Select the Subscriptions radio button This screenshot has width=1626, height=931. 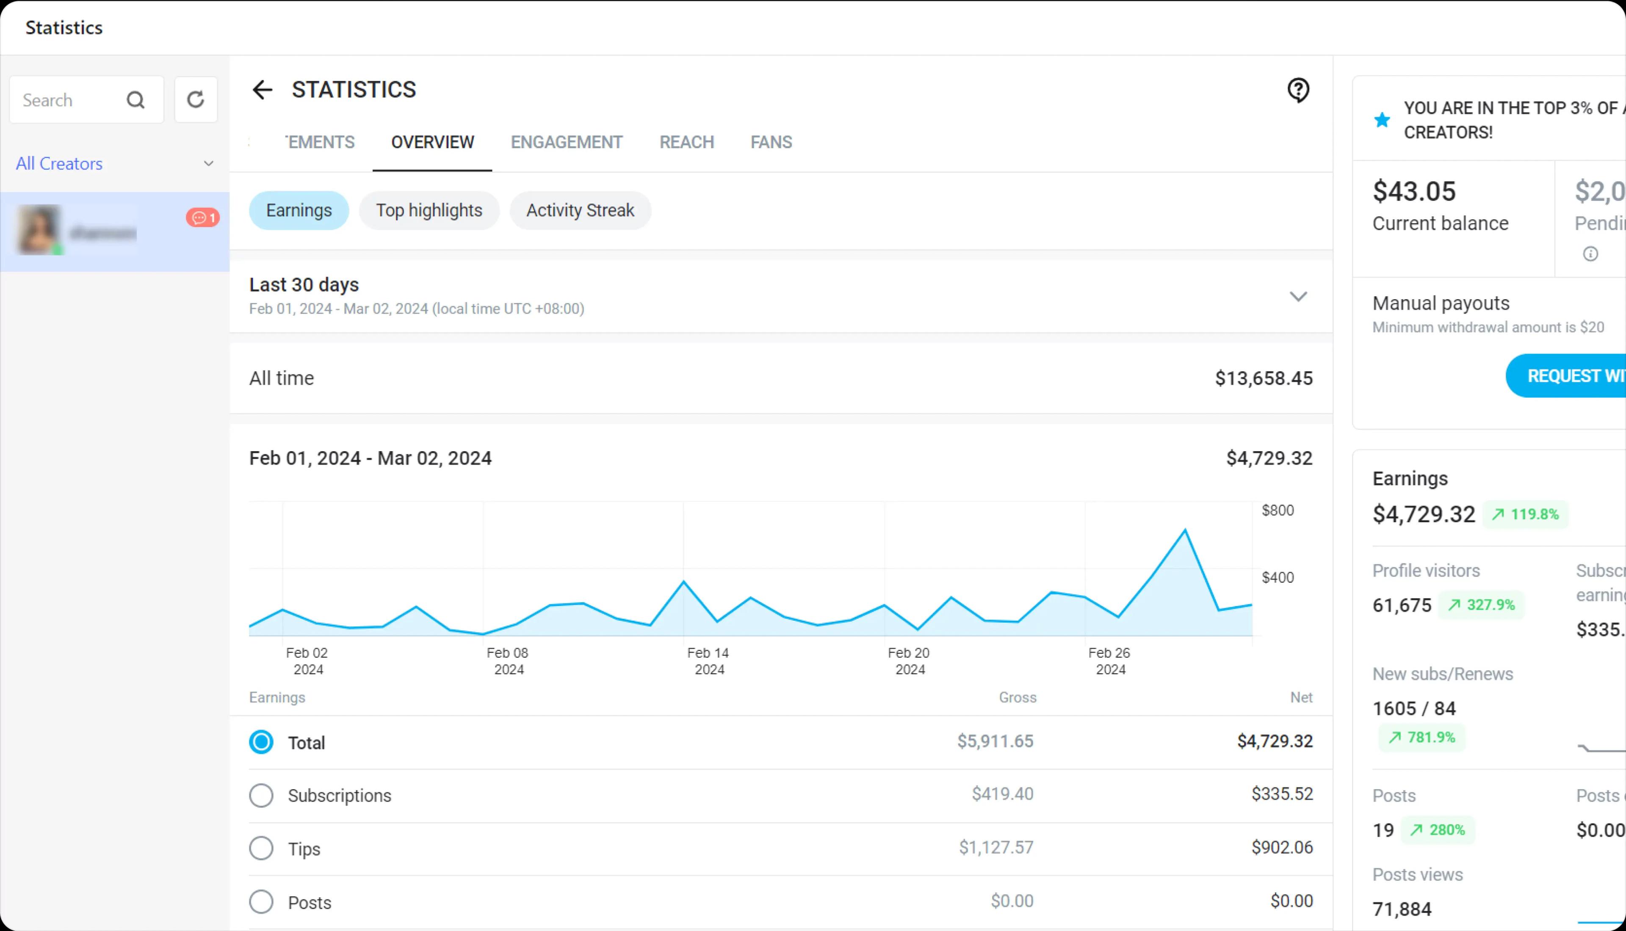point(261,795)
